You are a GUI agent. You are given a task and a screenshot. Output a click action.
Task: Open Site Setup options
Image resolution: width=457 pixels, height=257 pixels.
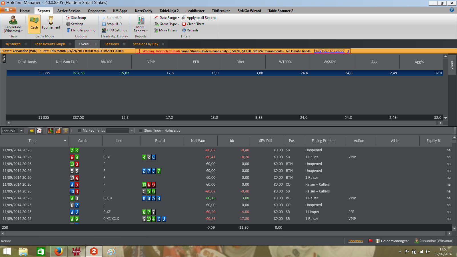coord(76,18)
